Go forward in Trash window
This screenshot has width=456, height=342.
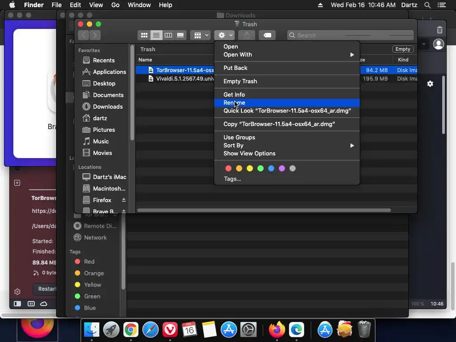[95, 35]
